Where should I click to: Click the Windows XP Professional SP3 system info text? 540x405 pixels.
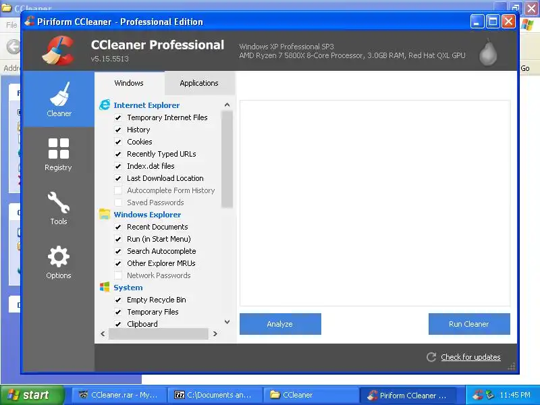point(286,47)
